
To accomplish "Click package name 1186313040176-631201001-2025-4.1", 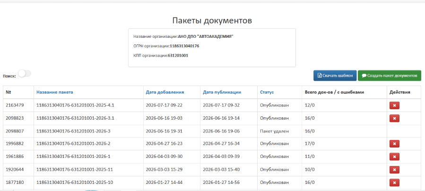I will point(75,105).
